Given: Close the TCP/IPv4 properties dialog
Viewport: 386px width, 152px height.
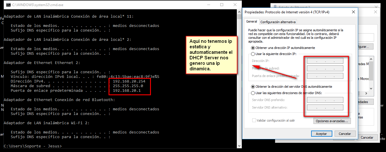Looking at the screenshot, I should pos(353,12).
